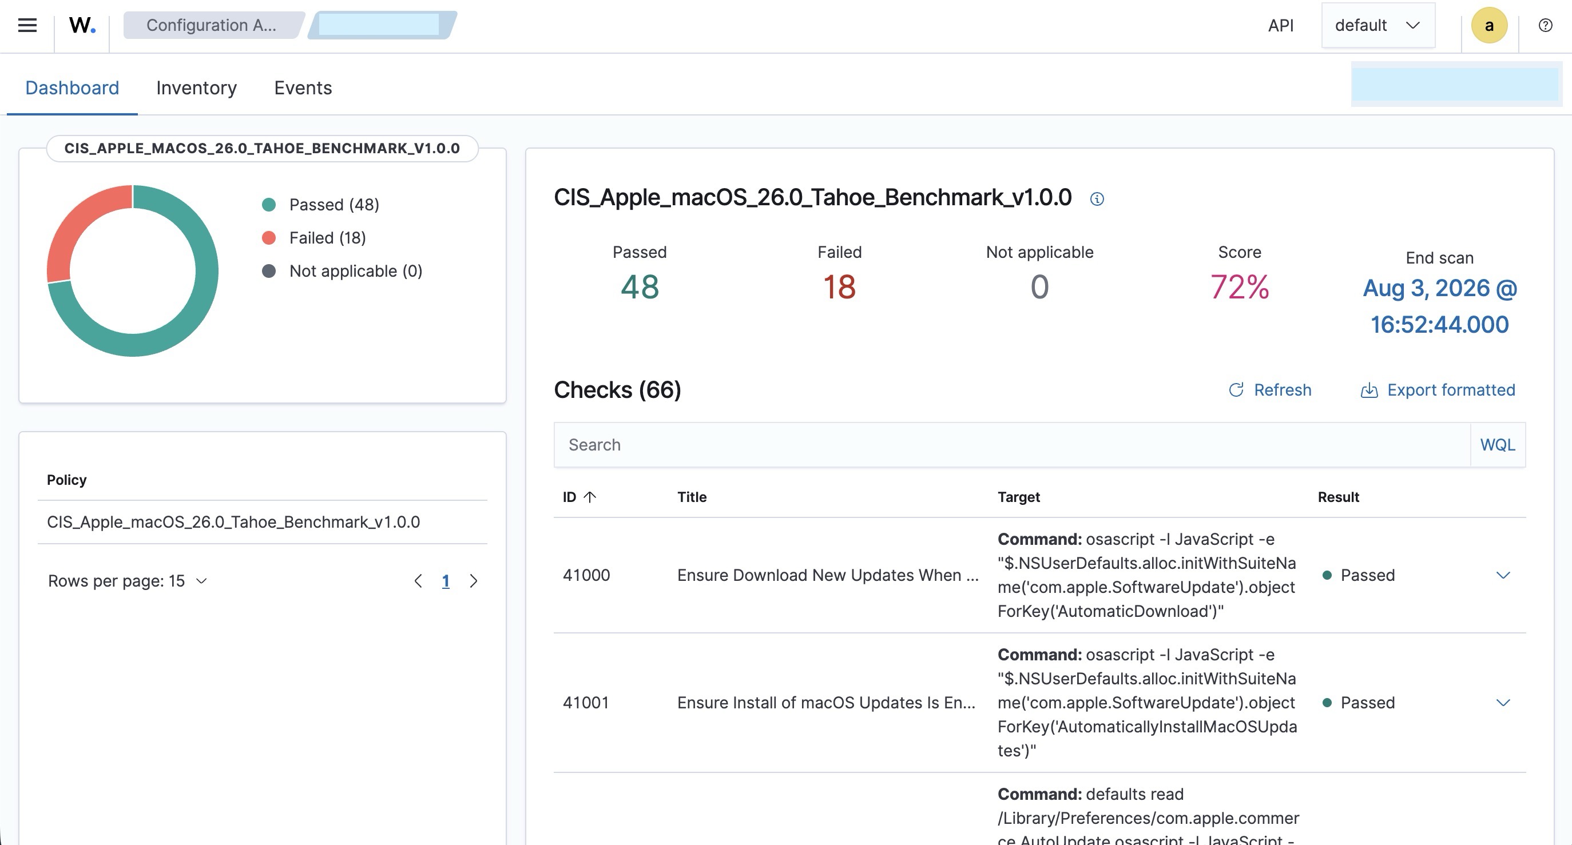The image size is (1572, 845).
Task: Open the help icon in top bar
Action: (1545, 25)
